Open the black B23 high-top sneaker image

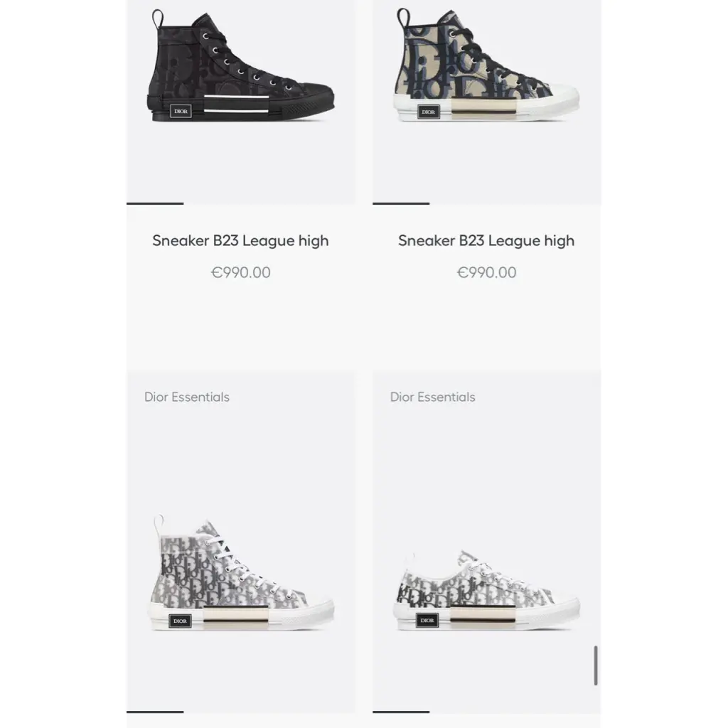[240, 68]
